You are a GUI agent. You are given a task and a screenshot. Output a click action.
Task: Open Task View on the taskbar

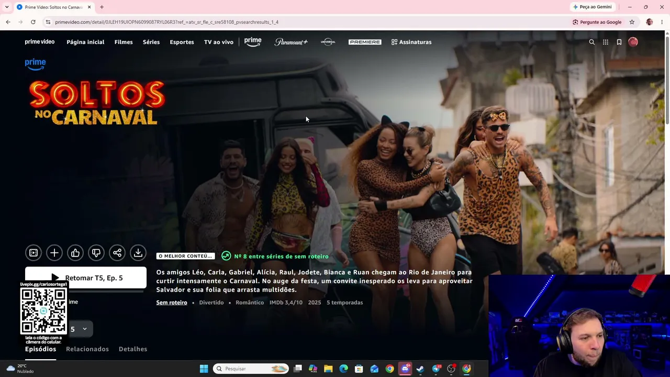[x=298, y=369]
